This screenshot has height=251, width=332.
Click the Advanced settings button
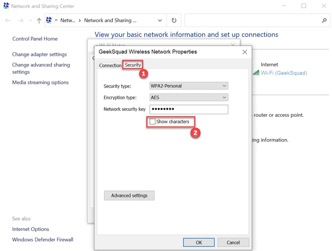coord(129,195)
